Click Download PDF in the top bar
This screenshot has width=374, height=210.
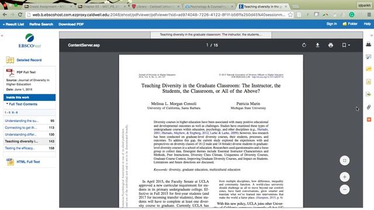(x=71, y=24)
